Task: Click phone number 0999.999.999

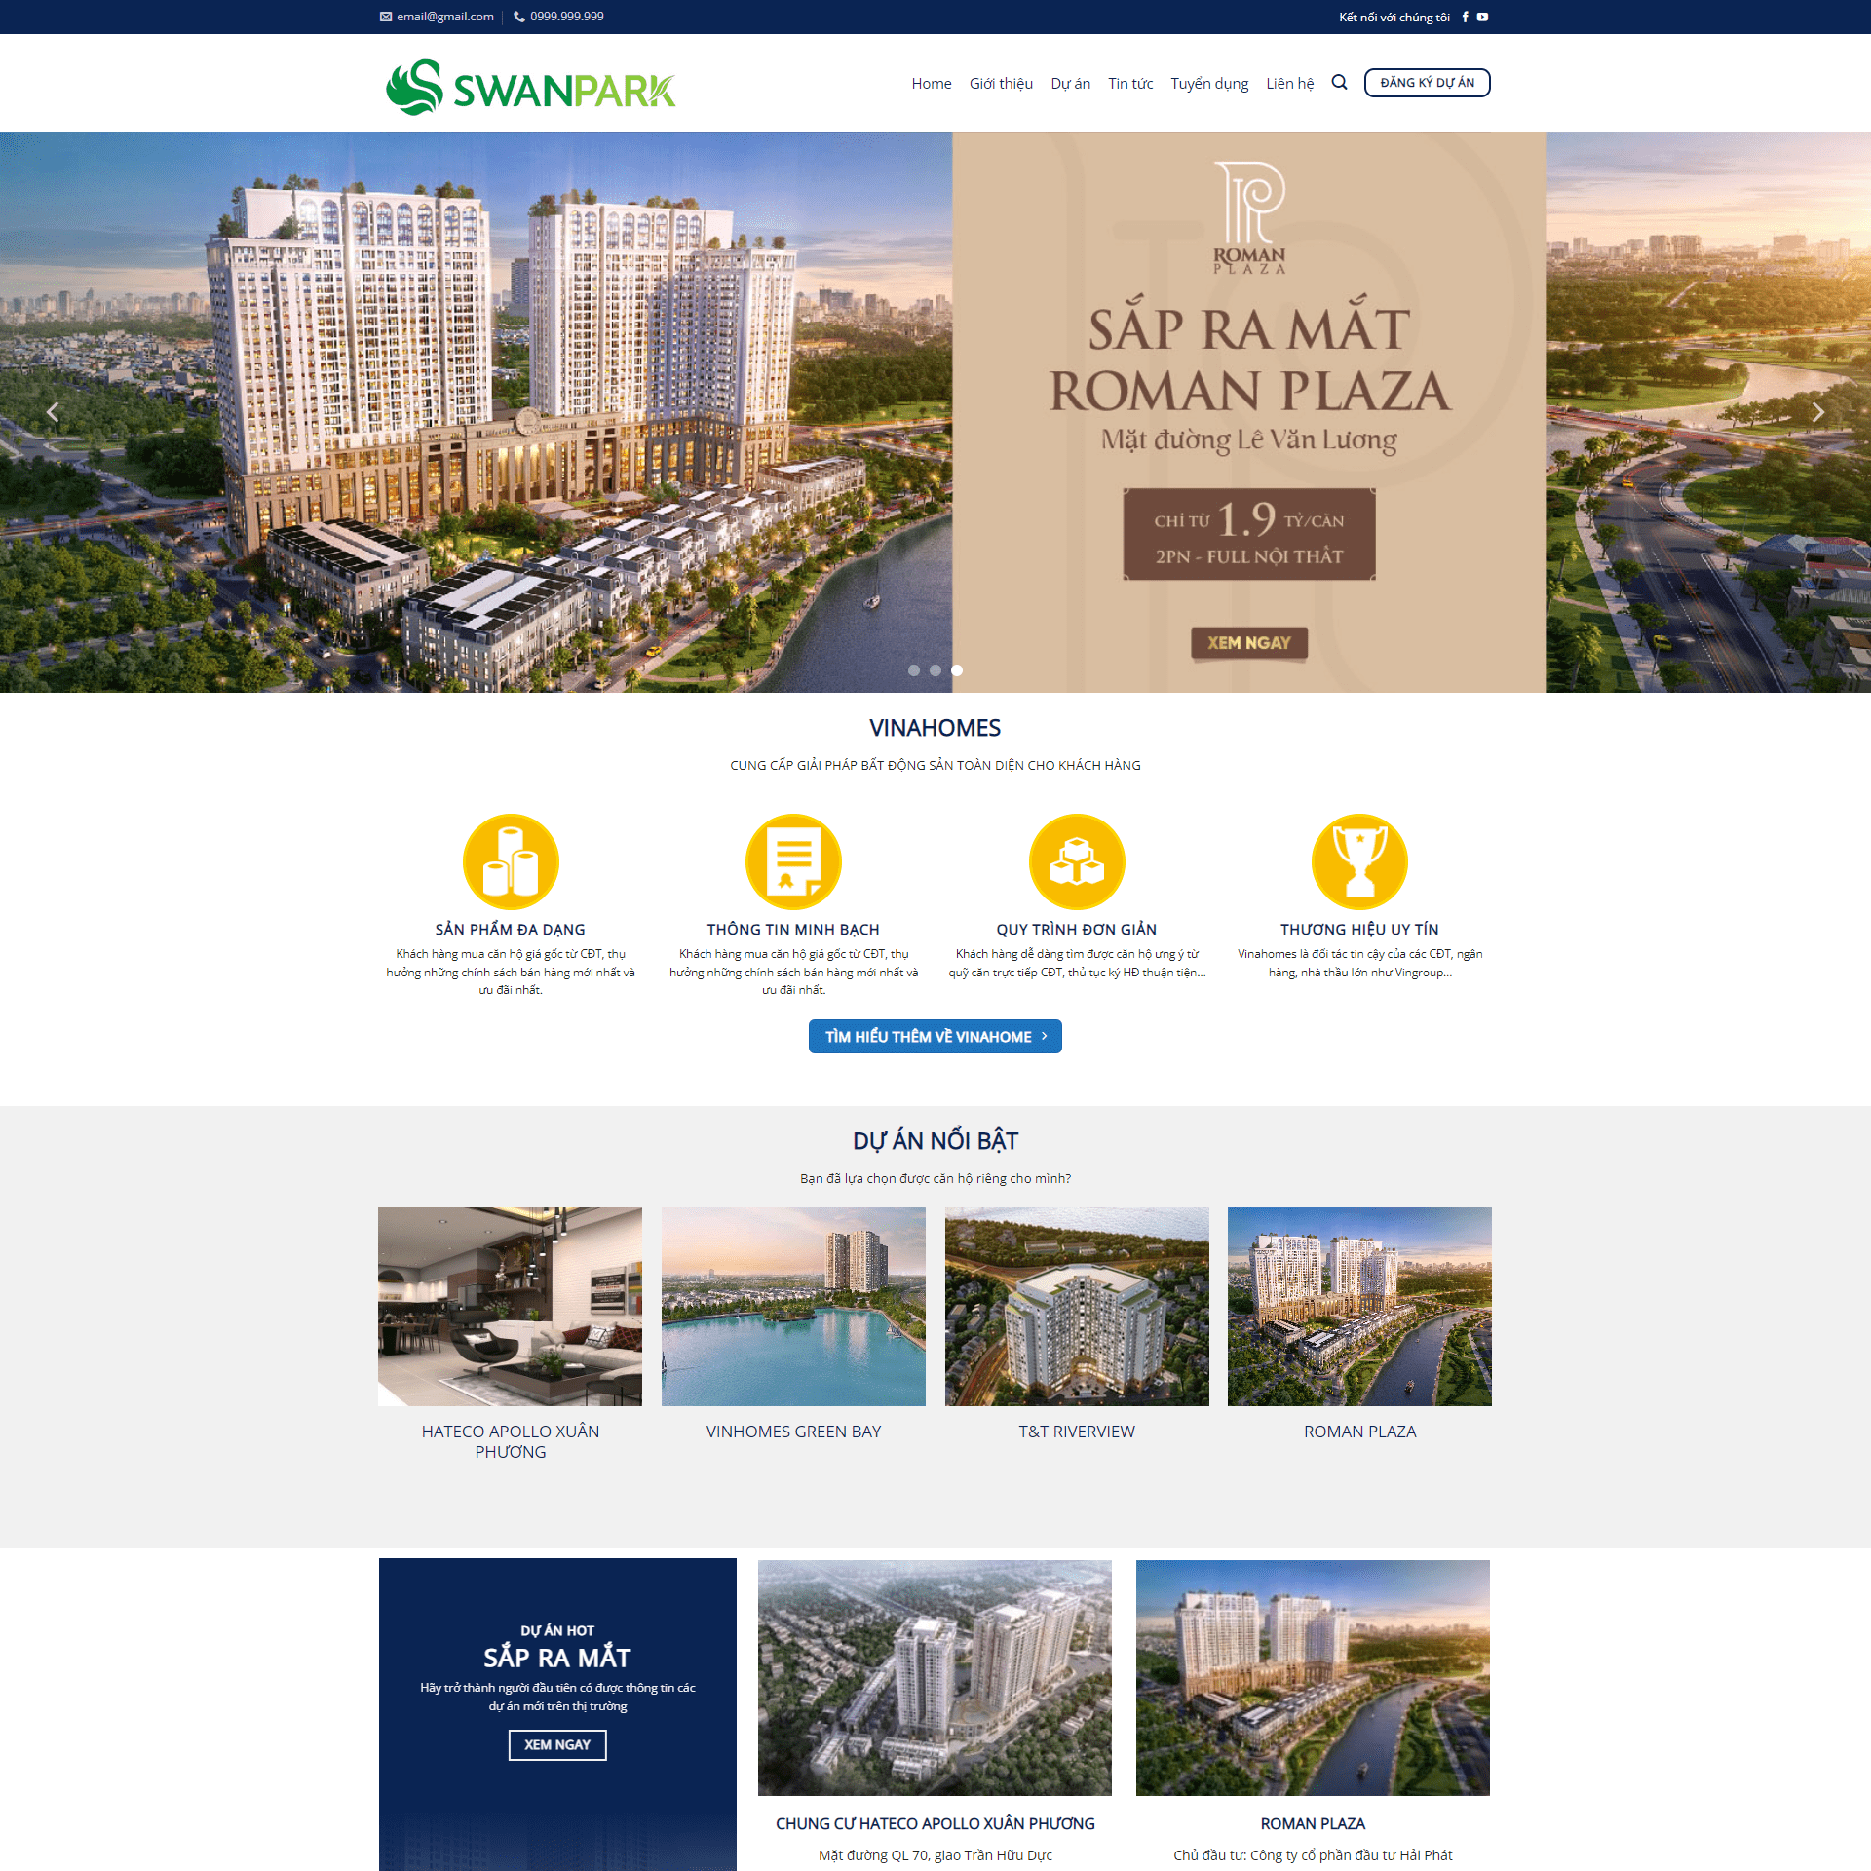Action: click(567, 17)
